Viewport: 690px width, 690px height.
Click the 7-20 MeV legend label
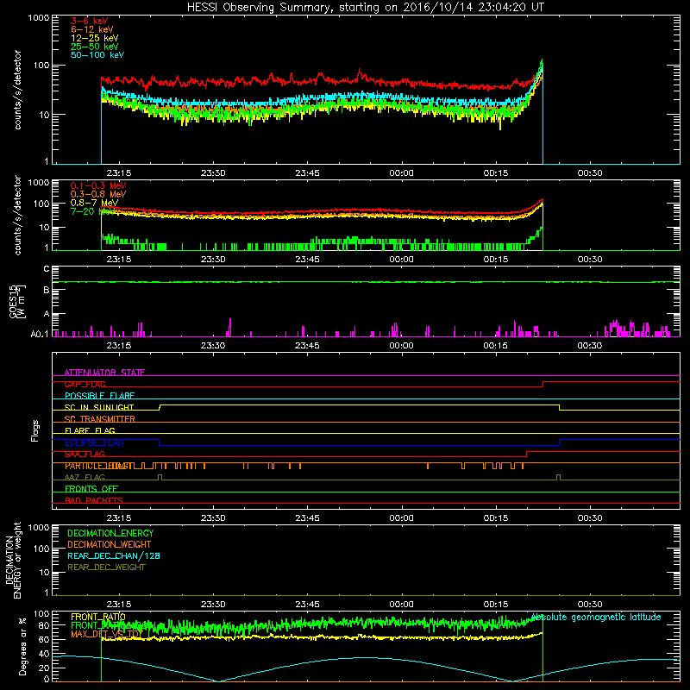click(x=93, y=211)
